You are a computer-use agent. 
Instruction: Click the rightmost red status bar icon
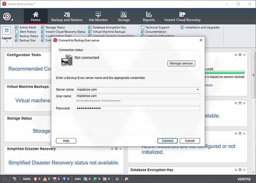tap(126, 179)
